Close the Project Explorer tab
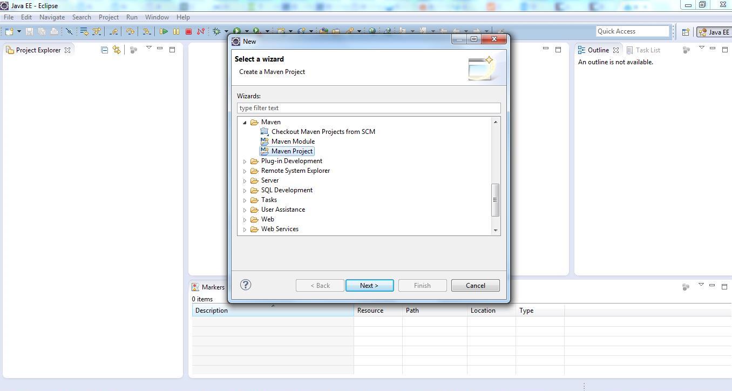The width and height of the screenshot is (732, 391). coord(67,50)
